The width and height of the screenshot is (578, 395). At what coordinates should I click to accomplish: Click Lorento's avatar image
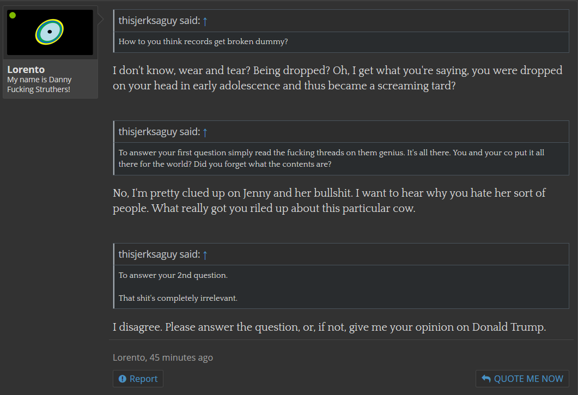(50, 33)
